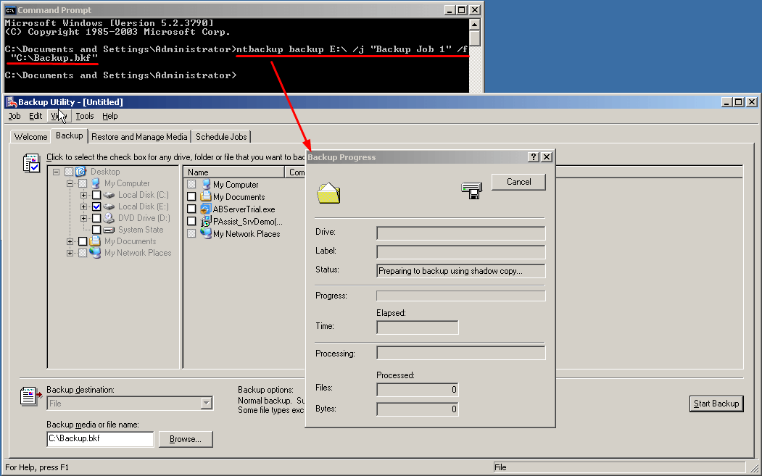Open the Tools menu
The width and height of the screenshot is (762, 476).
(85, 116)
